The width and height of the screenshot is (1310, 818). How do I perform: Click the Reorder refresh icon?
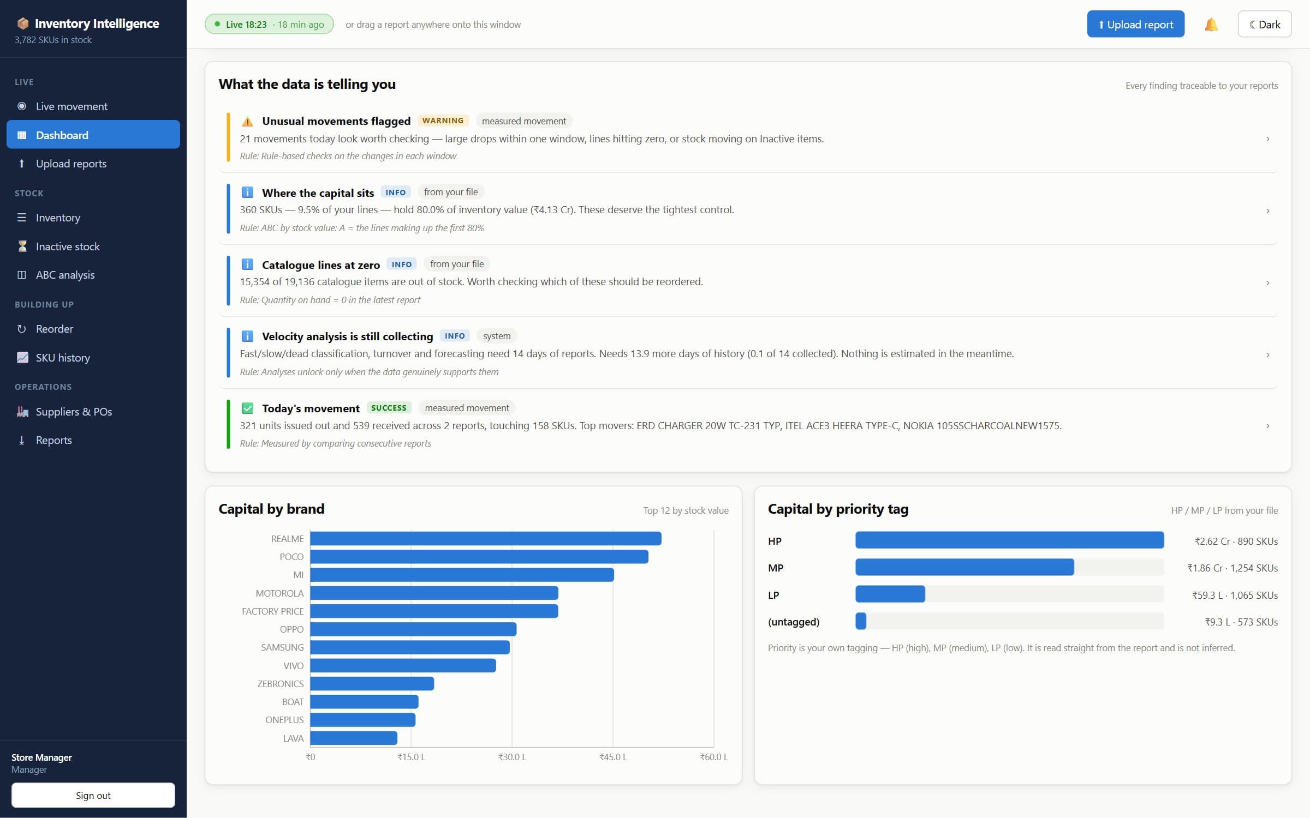[22, 329]
